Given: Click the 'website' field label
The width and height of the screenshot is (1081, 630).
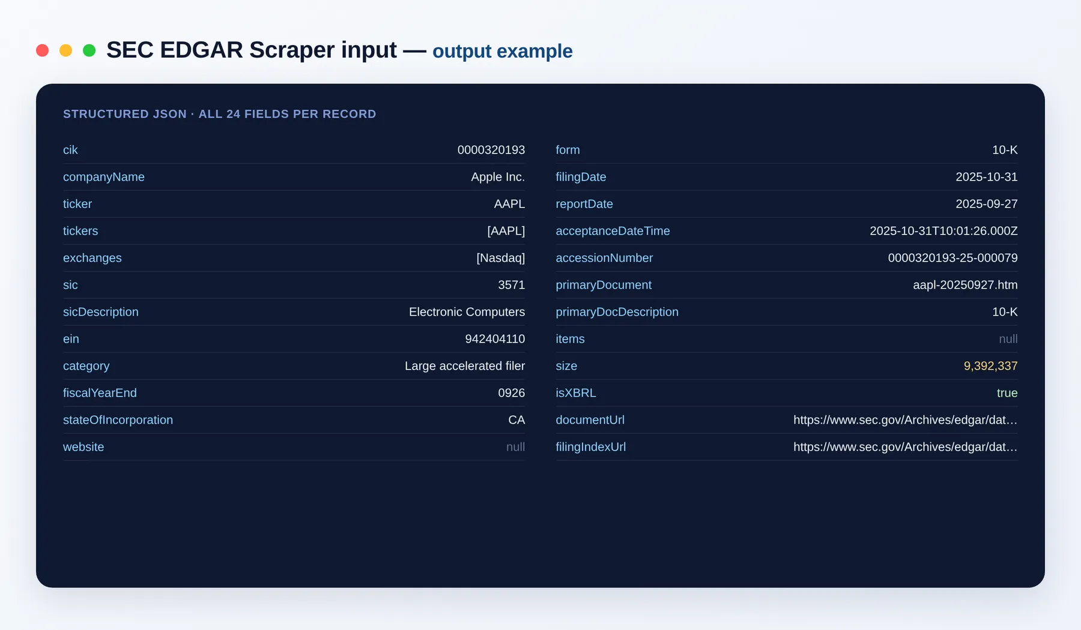Looking at the screenshot, I should [83, 447].
